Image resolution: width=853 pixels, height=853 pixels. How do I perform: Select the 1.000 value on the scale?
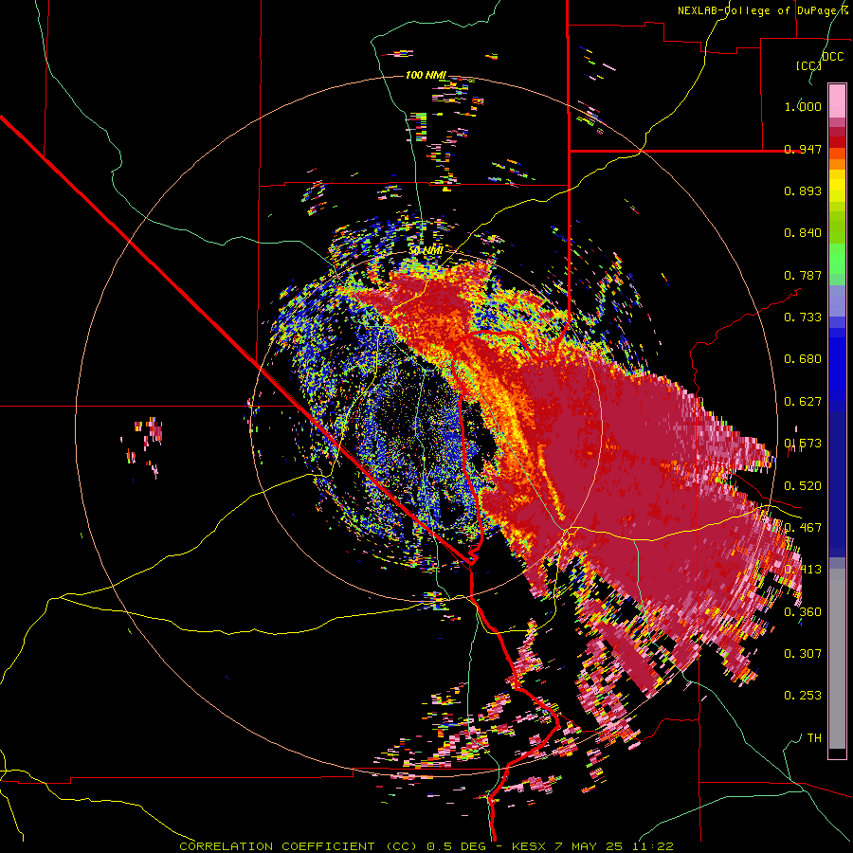(803, 106)
